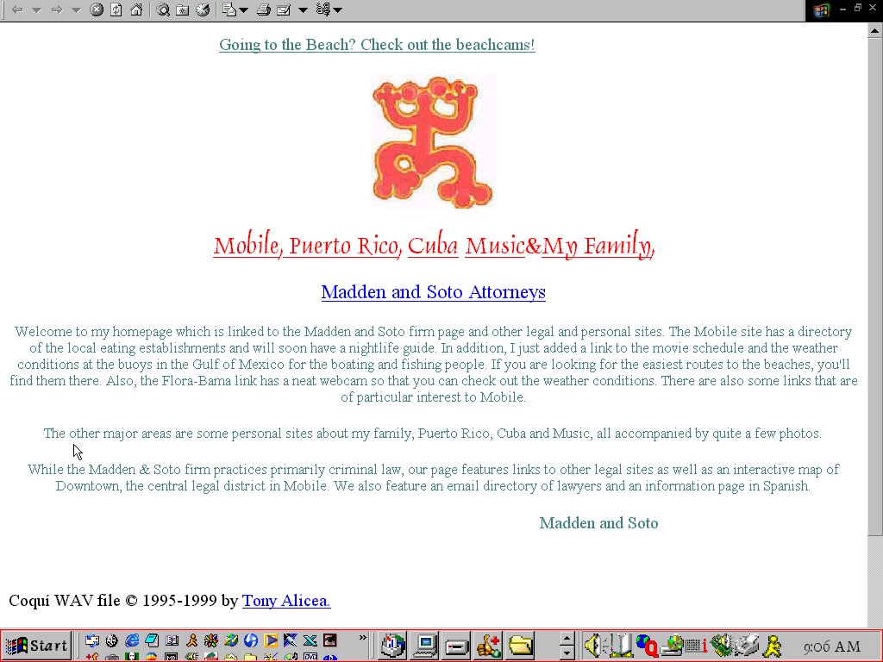
Task: Click the speaker volume icon in the tray
Action: click(592, 645)
